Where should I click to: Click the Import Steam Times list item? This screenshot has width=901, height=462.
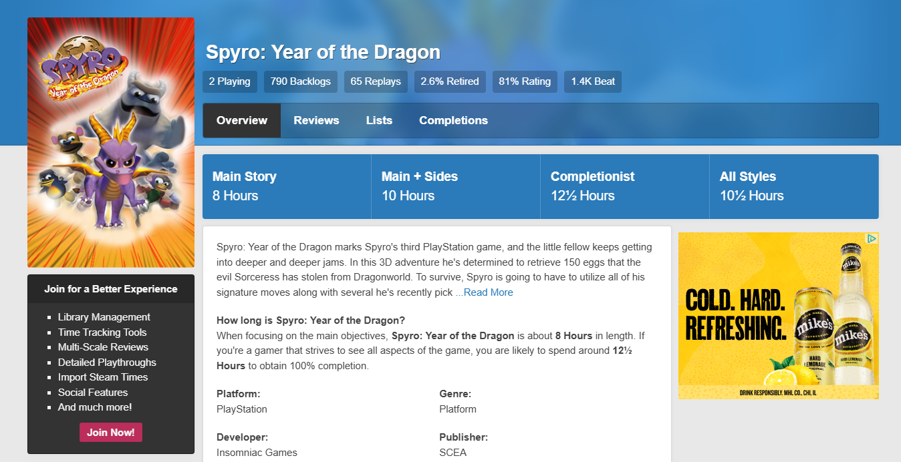pos(103,377)
